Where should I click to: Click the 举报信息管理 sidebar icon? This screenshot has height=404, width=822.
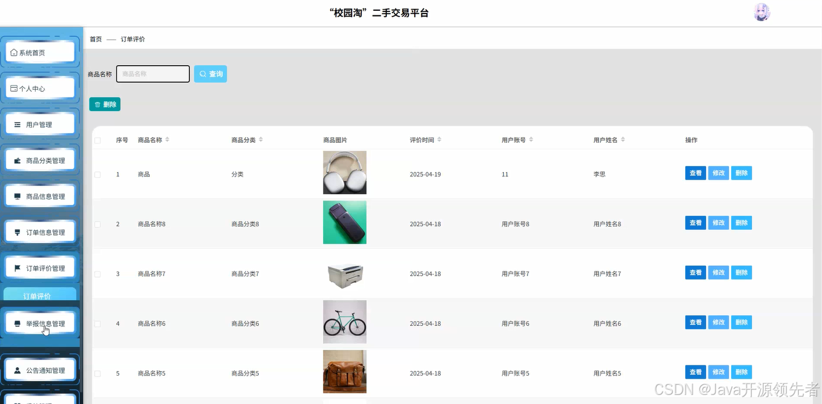tap(16, 322)
